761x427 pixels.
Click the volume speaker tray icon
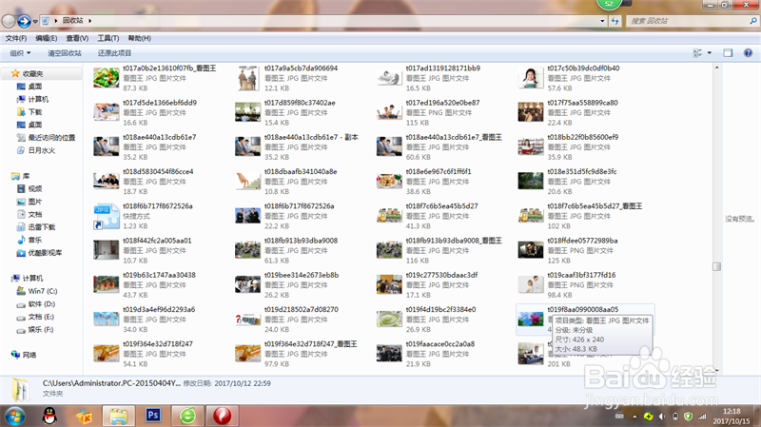[661, 417]
